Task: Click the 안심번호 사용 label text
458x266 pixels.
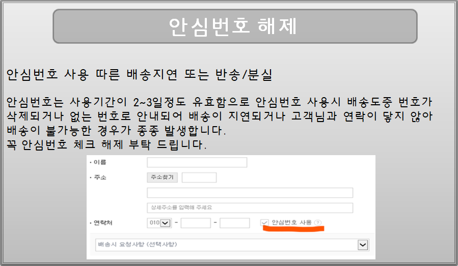Action: pyautogui.click(x=291, y=223)
